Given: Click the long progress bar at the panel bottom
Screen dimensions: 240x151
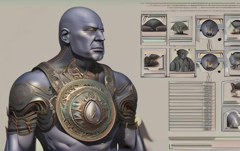Looking at the screenshot, I should [205, 145].
